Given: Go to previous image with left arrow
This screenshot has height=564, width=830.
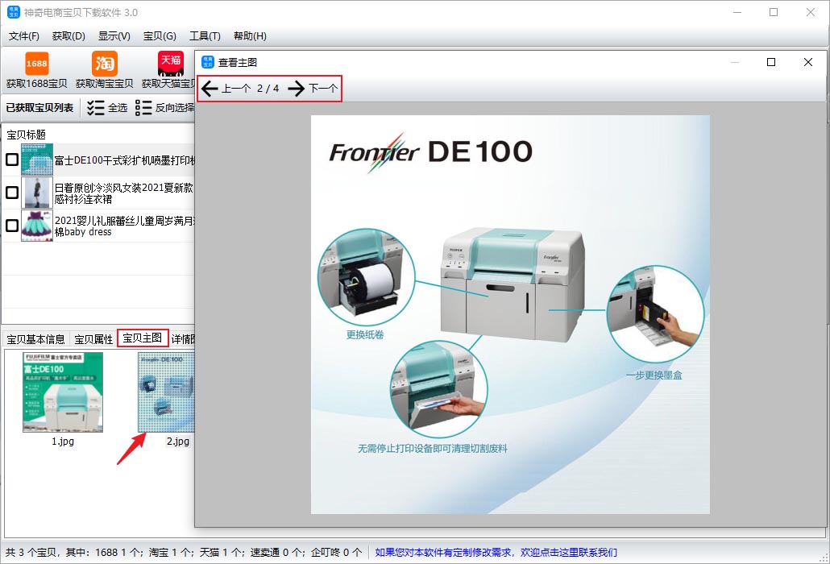Looking at the screenshot, I should tap(210, 89).
